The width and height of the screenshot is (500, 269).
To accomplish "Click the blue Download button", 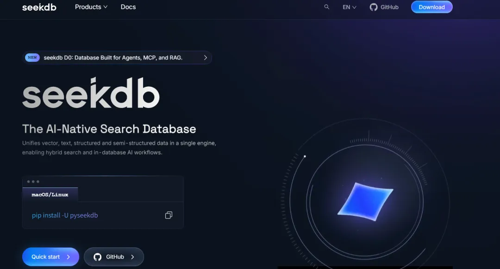I will point(431,7).
